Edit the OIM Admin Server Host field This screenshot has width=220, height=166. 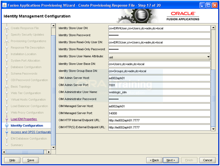[x=159, y=78]
